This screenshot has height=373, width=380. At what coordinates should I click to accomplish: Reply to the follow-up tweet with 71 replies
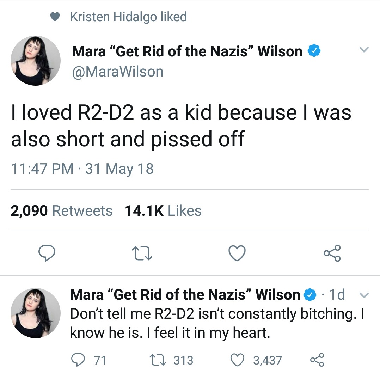point(77,360)
